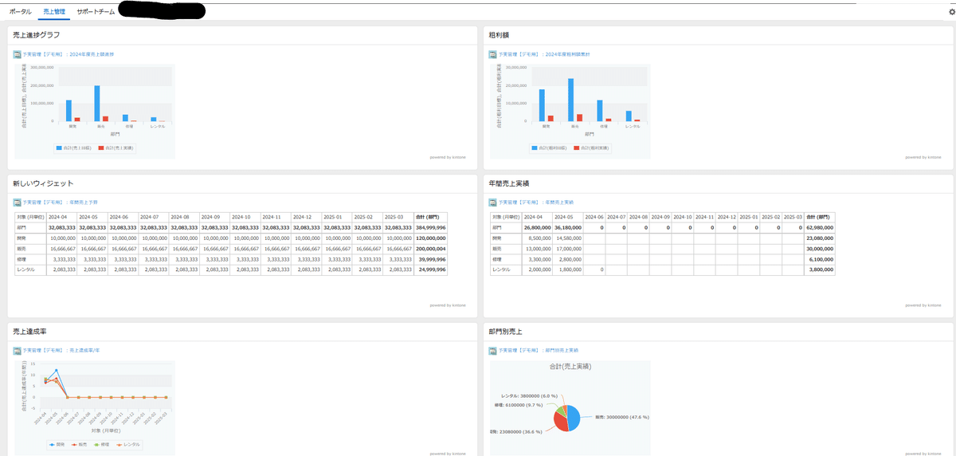
Task: Toggle 合計(売上実績) legend in sales progress chart
Action: (117, 148)
